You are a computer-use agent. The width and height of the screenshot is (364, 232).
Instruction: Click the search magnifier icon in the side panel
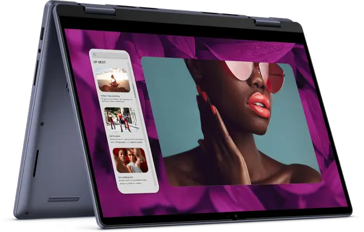(x=94, y=55)
